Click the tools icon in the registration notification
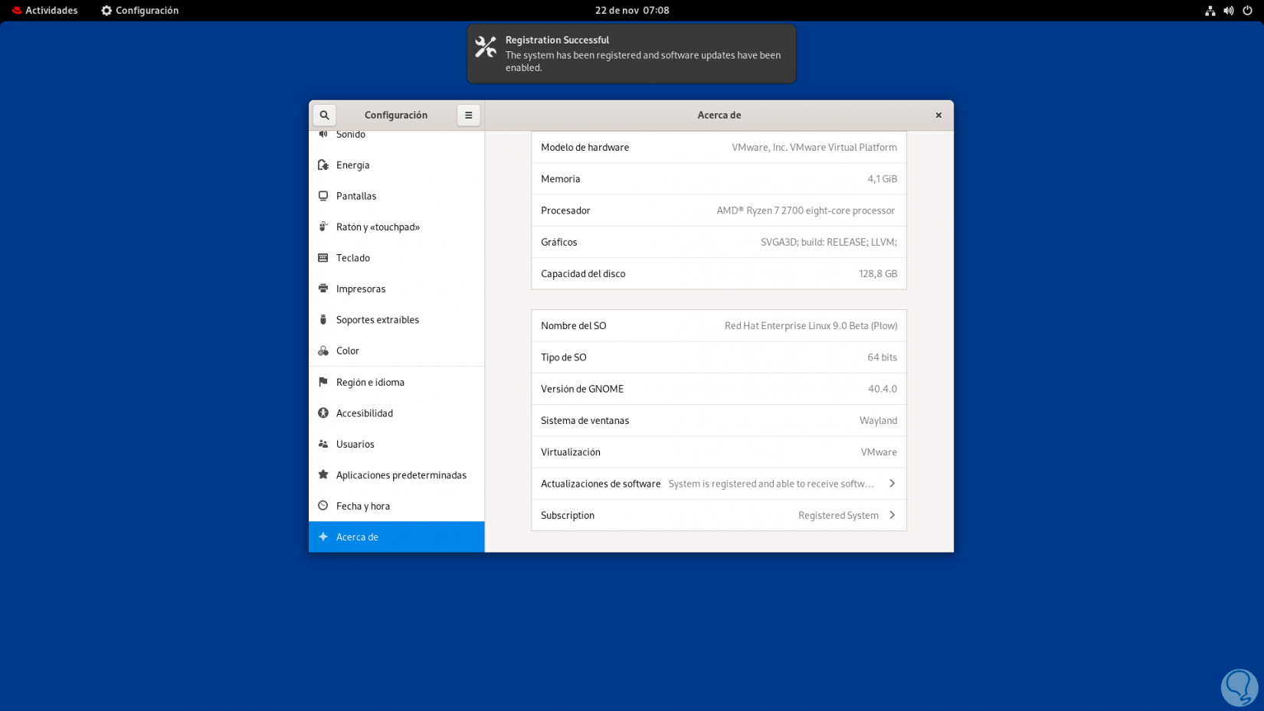1264x711 pixels. (x=486, y=47)
